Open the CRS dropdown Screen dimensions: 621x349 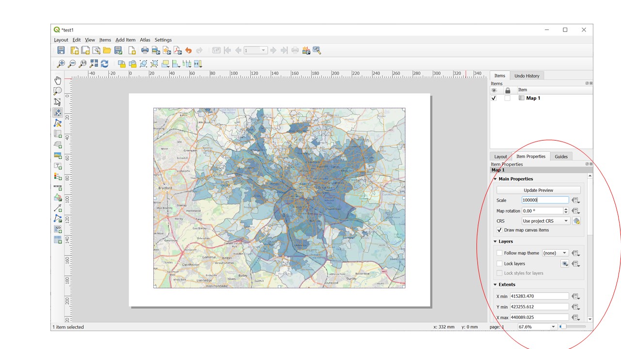coord(546,221)
